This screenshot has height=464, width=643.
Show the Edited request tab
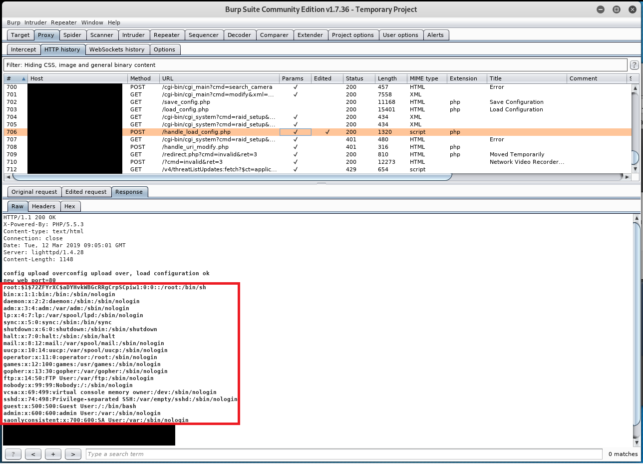(86, 192)
